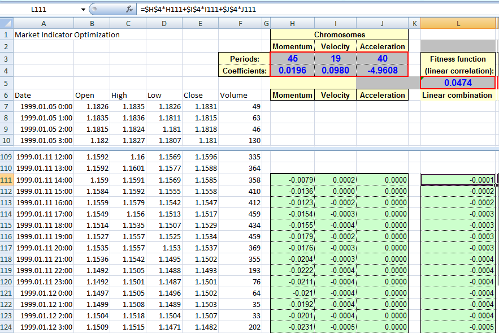Click selected cell L111 showing -0.0001
Image resolution: width=499 pixels, height=333 pixels.
(x=458, y=180)
